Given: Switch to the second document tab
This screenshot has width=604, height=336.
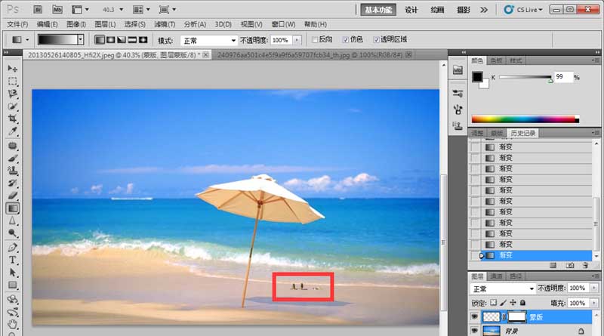Looking at the screenshot, I should pyautogui.click(x=313, y=55).
